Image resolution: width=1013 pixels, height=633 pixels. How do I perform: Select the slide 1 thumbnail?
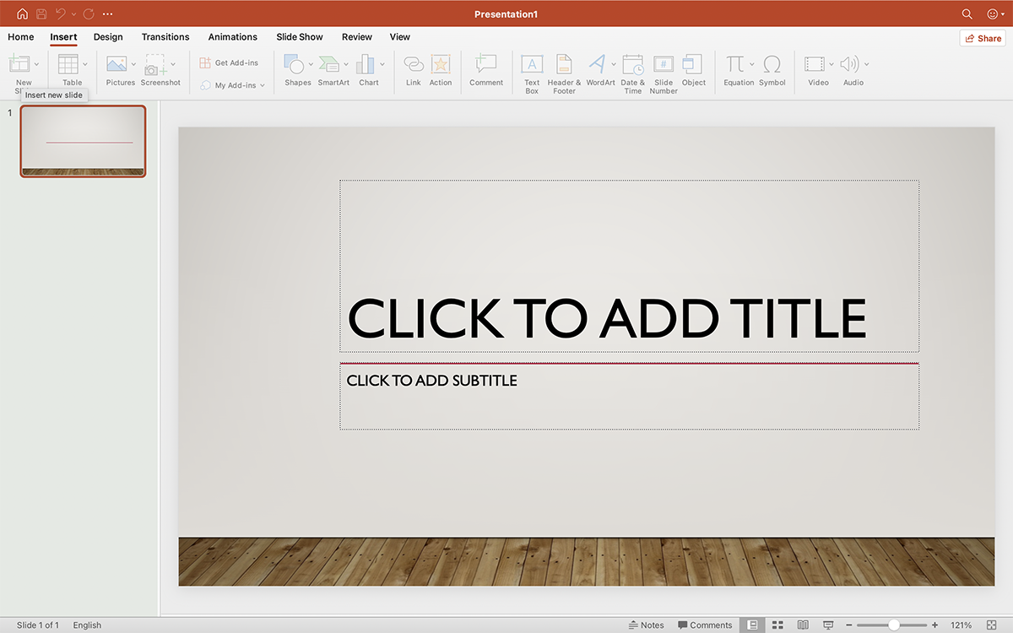pyautogui.click(x=83, y=141)
